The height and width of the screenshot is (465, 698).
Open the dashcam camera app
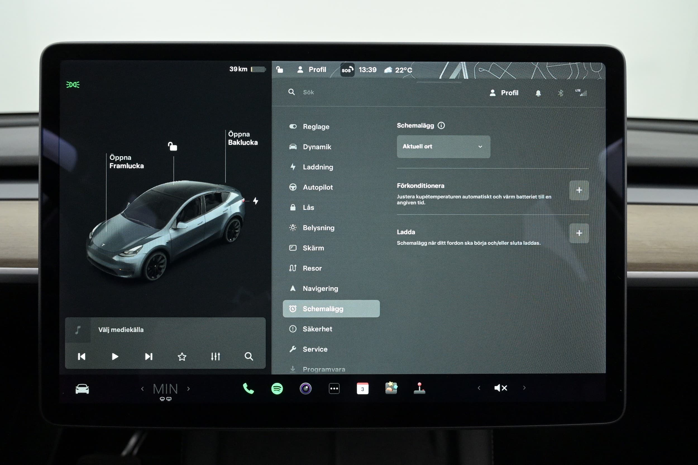(x=305, y=389)
